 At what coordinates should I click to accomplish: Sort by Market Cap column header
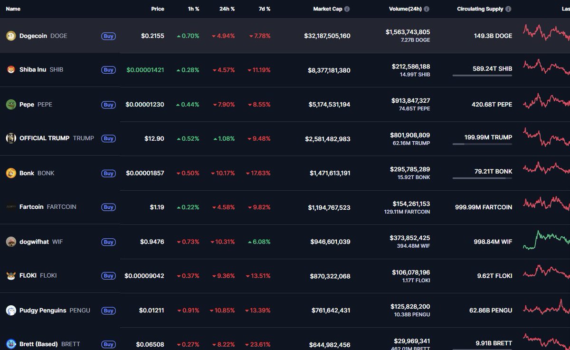pyautogui.click(x=328, y=9)
